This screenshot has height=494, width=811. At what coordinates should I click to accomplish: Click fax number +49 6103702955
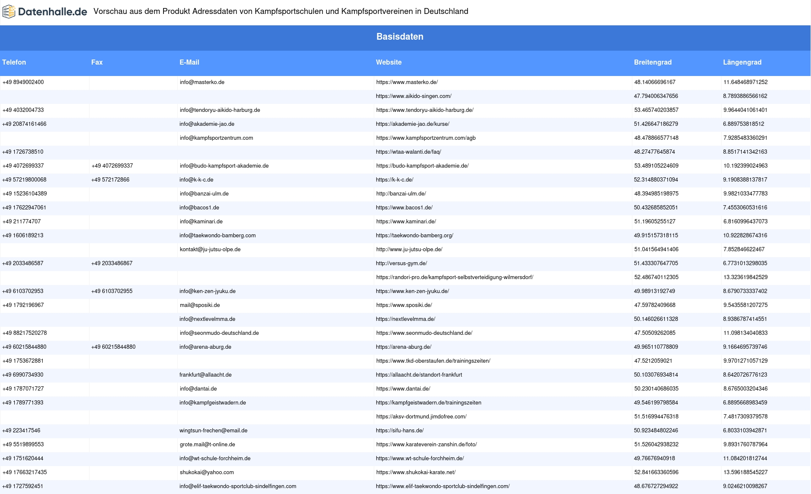(x=112, y=291)
